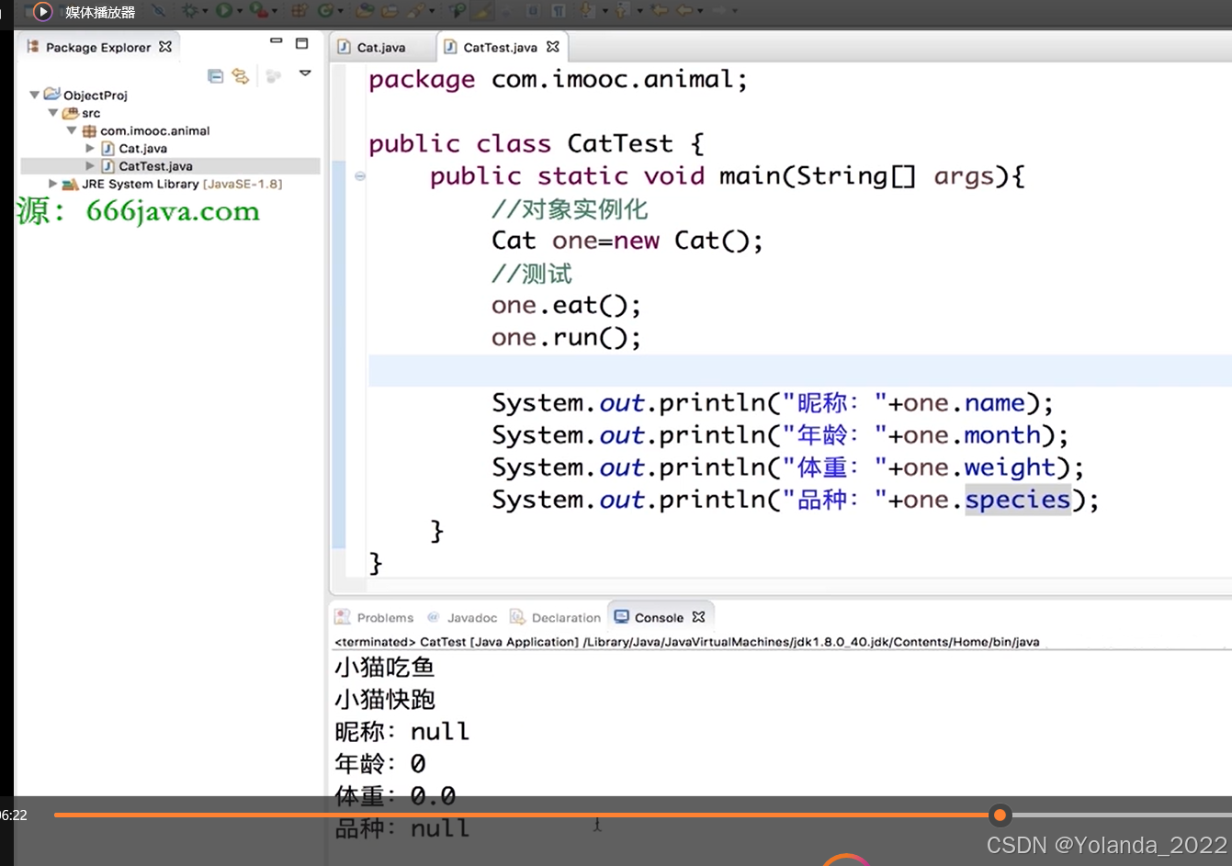This screenshot has height=866, width=1232.
Task: Open the Run configurations dropdown arrow
Action: (239, 12)
